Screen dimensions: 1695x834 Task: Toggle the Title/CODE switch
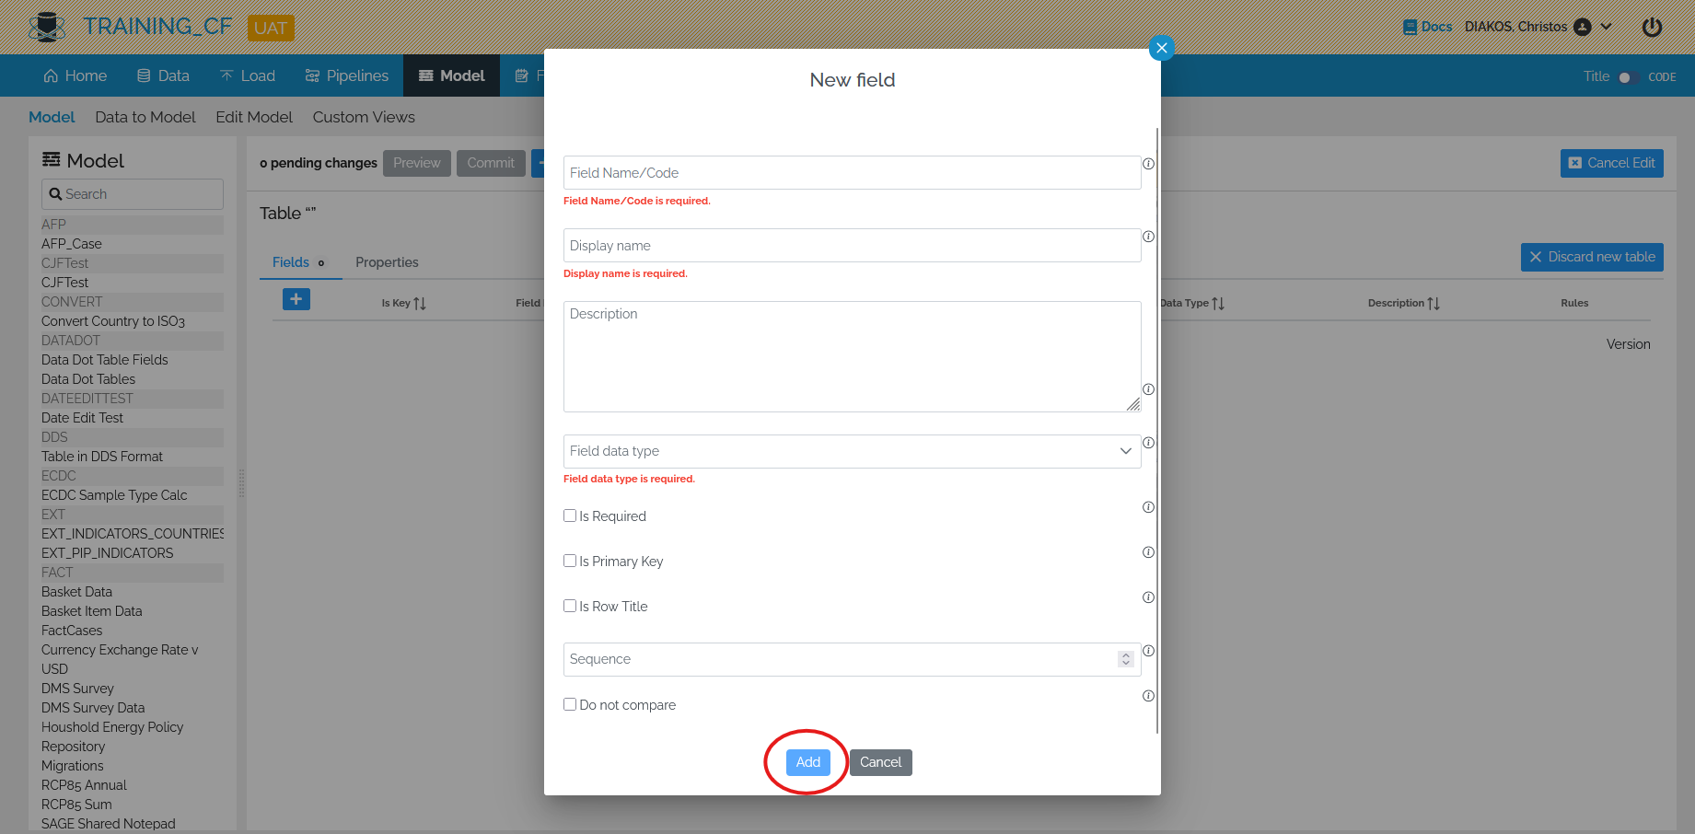(1629, 77)
